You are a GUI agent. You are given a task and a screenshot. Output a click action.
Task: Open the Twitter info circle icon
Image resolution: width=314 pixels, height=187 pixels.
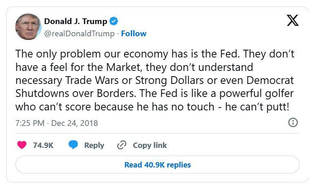[x=293, y=122]
